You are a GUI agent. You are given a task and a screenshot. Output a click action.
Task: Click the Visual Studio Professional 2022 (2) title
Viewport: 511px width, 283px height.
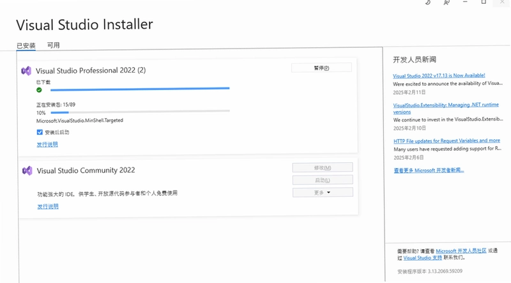[91, 70]
